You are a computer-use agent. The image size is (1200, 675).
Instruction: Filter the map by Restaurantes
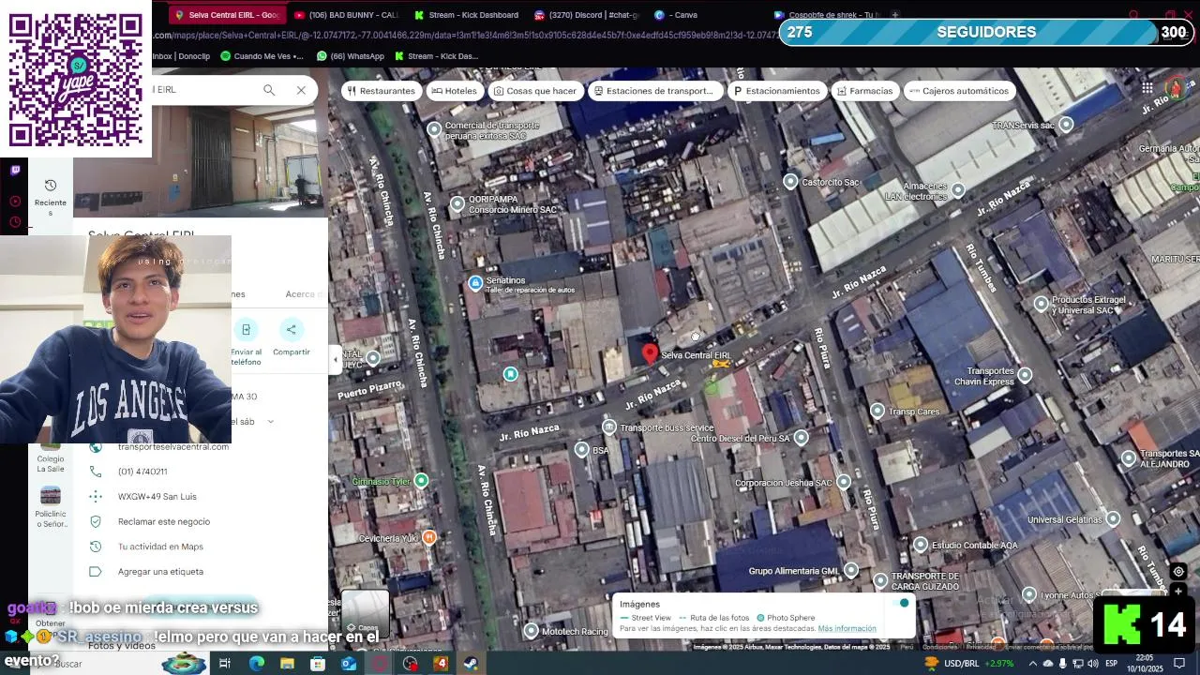pos(381,91)
